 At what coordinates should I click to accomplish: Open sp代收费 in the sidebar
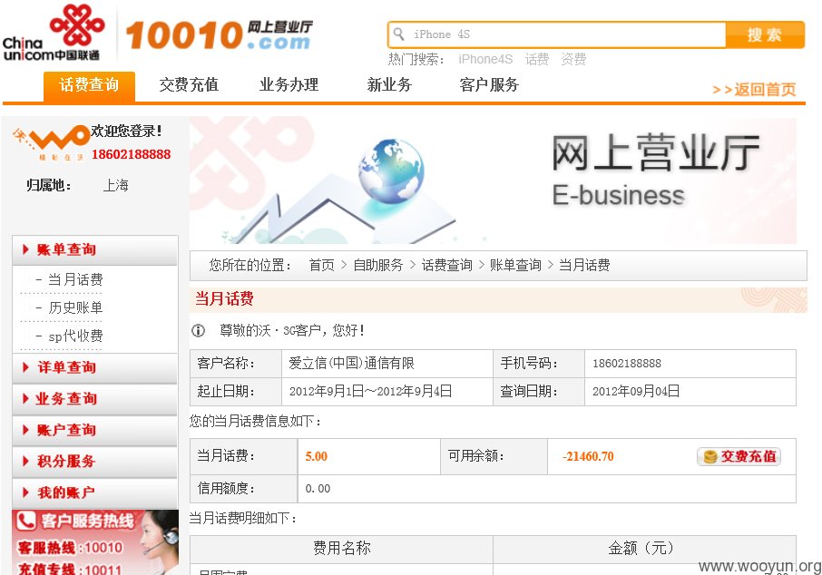[75, 336]
